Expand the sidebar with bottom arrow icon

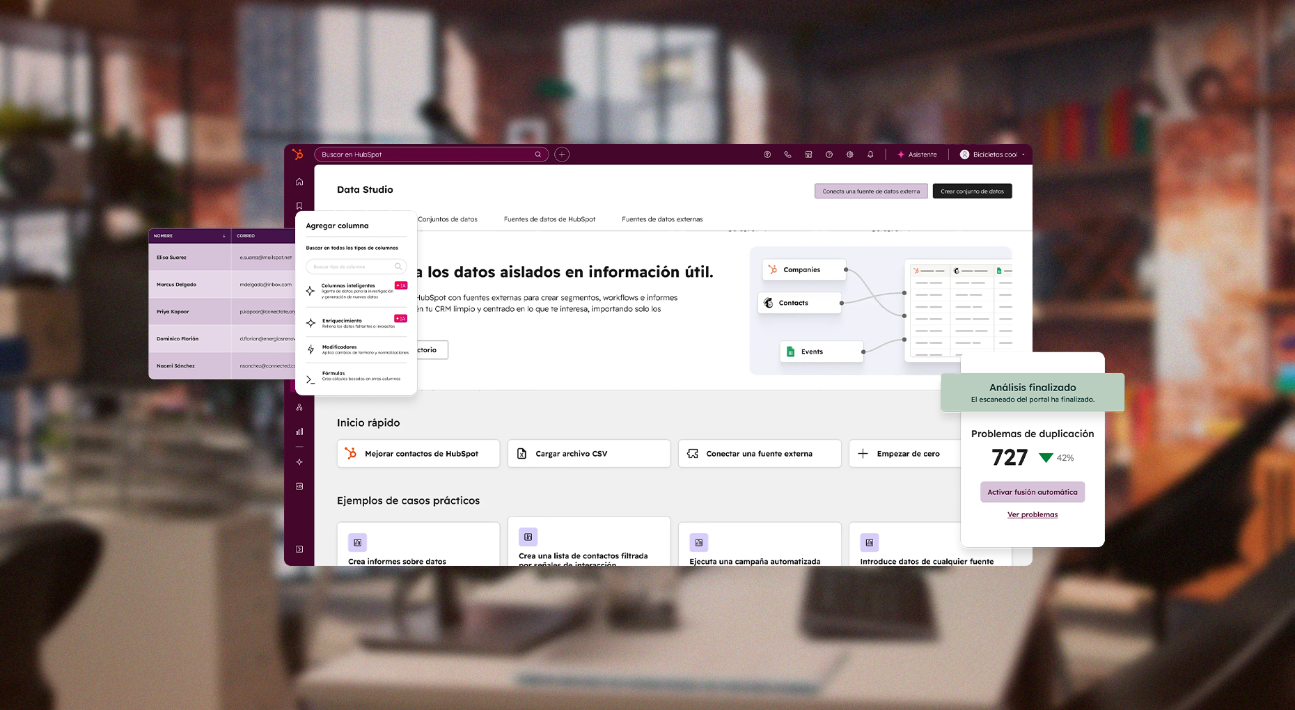299,549
